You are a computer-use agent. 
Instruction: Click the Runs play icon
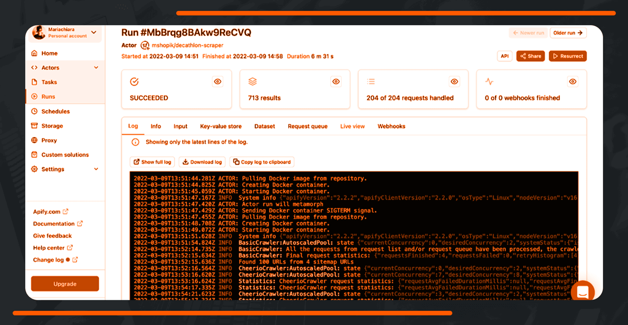coord(35,97)
